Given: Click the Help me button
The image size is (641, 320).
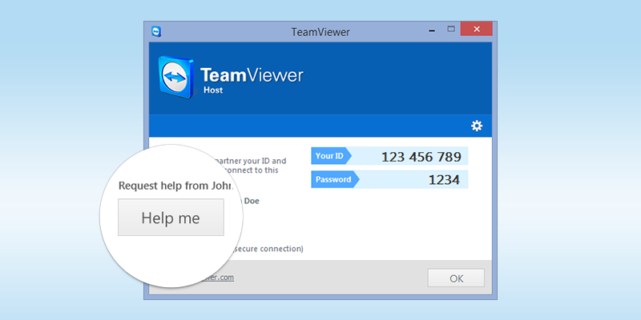Looking at the screenshot, I should pyautogui.click(x=171, y=217).
